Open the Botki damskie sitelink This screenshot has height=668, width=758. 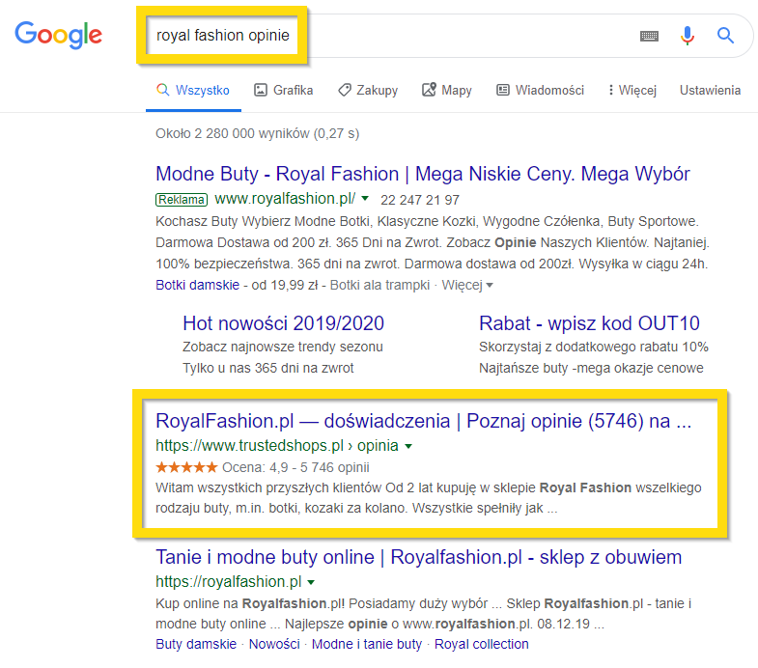click(x=197, y=285)
